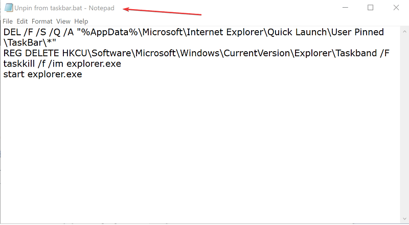Open the File menu
The image size is (409, 225).
8,21
